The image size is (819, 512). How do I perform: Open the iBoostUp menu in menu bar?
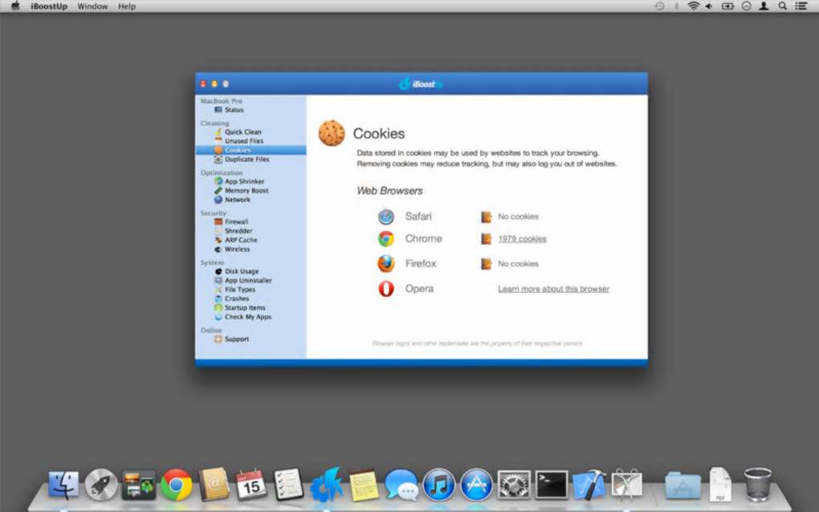pyautogui.click(x=48, y=6)
